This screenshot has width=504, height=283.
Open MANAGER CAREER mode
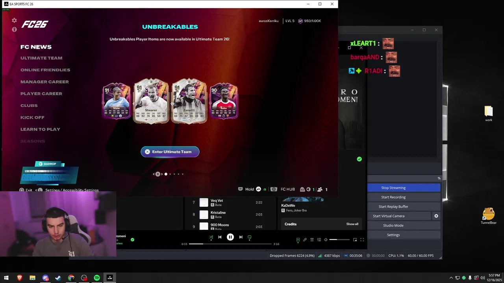(x=44, y=82)
